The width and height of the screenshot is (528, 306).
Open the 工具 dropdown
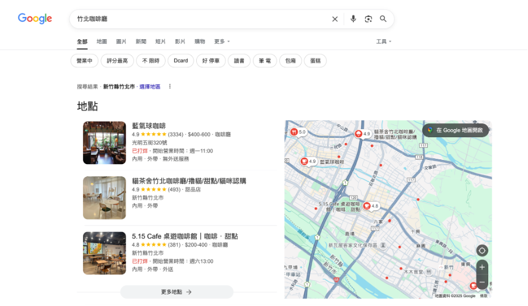(x=384, y=41)
